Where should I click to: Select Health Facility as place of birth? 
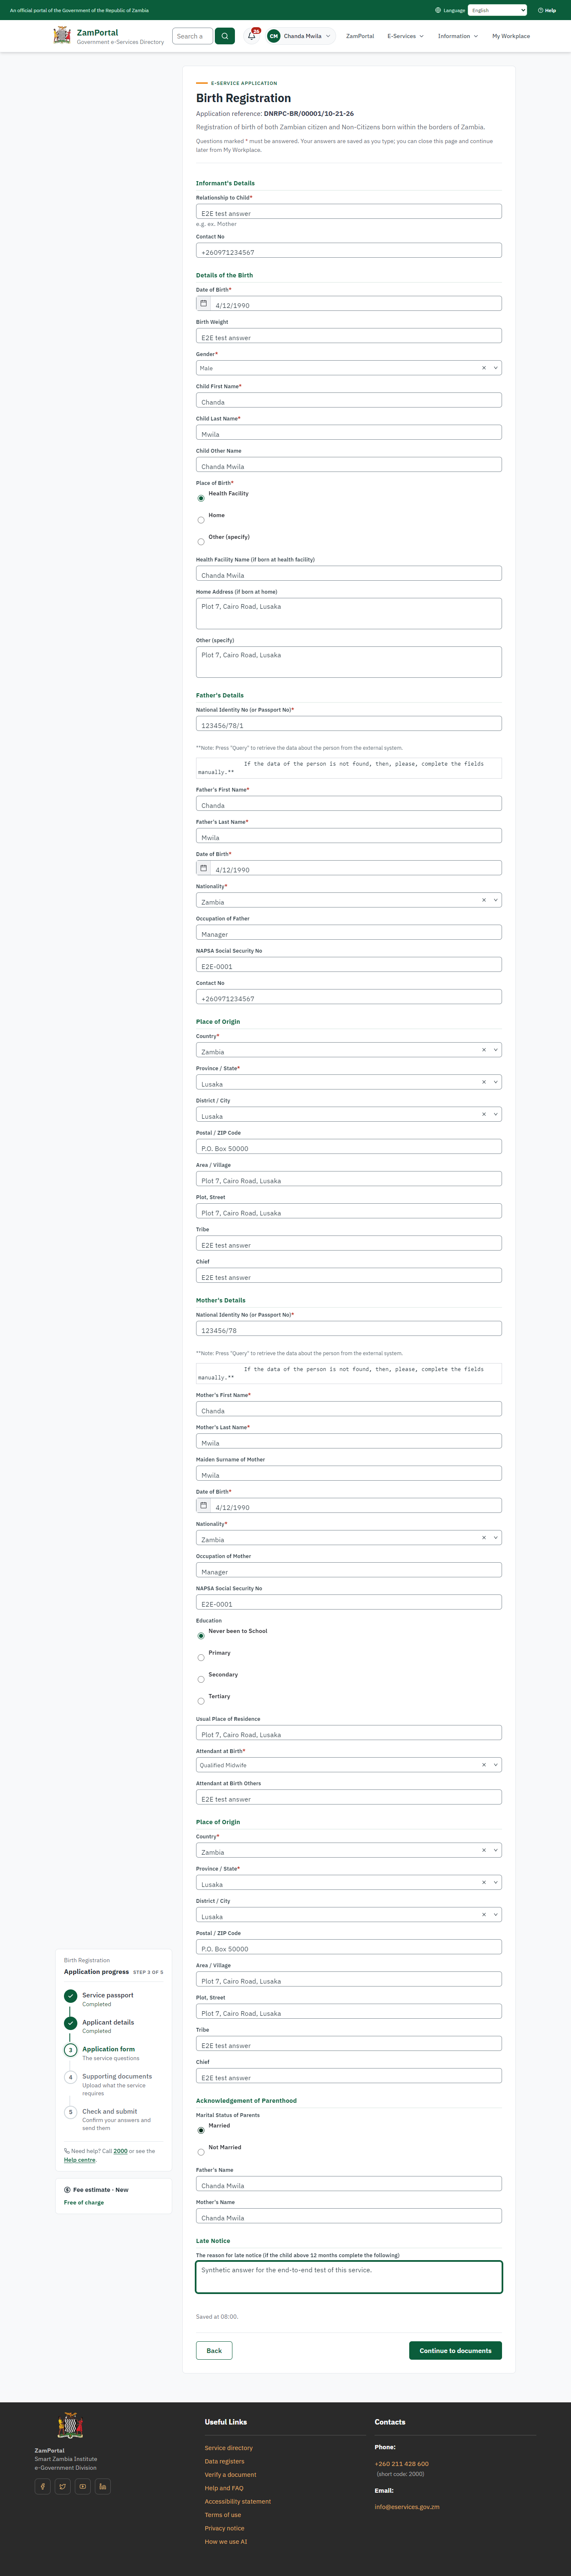(201, 498)
